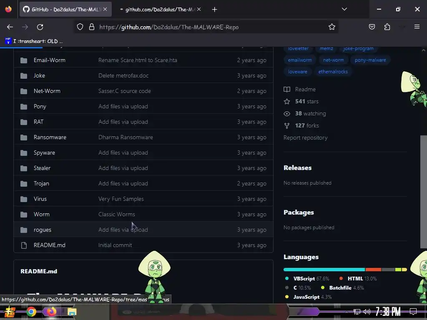Switch to GitHub - Da2dalus/The-MALWARE tab

pyautogui.click(x=65, y=10)
